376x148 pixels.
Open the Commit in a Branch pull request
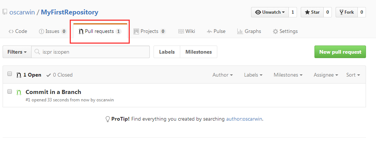click(53, 92)
